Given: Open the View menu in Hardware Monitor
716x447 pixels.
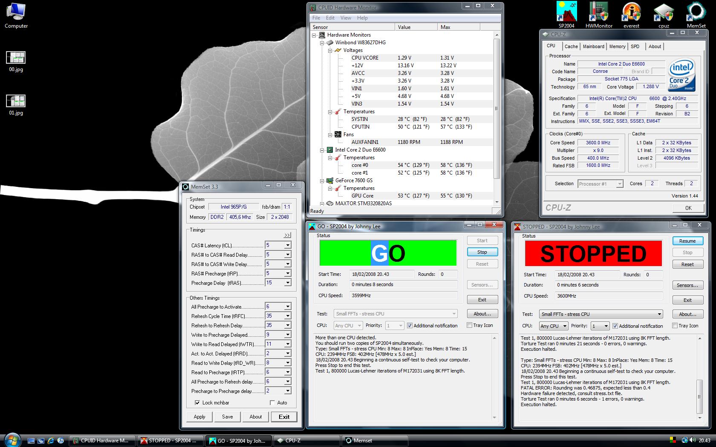Looking at the screenshot, I should point(346,18).
